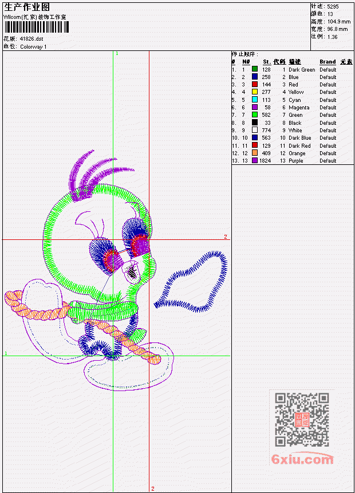Click the 'Dark Green' description text
This screenshot has height=493, width=355.
coord(302,70)
